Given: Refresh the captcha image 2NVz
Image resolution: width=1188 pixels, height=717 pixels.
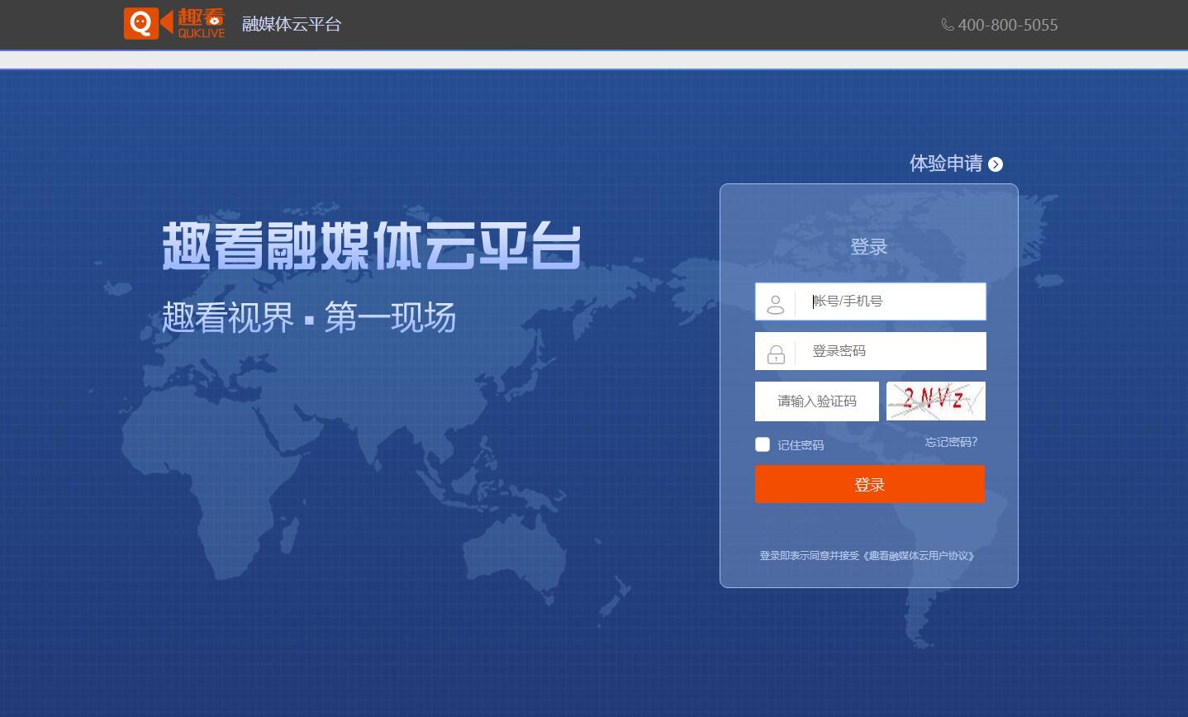Looking at the screenshot, I should pyautogui.click(x=935, y=401).
